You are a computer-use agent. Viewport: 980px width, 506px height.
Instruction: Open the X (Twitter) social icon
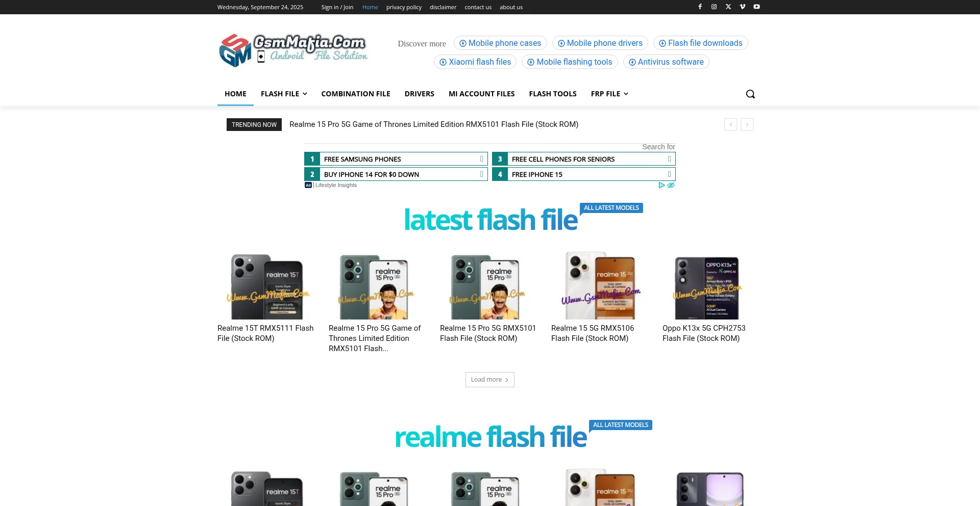(728, 7)
